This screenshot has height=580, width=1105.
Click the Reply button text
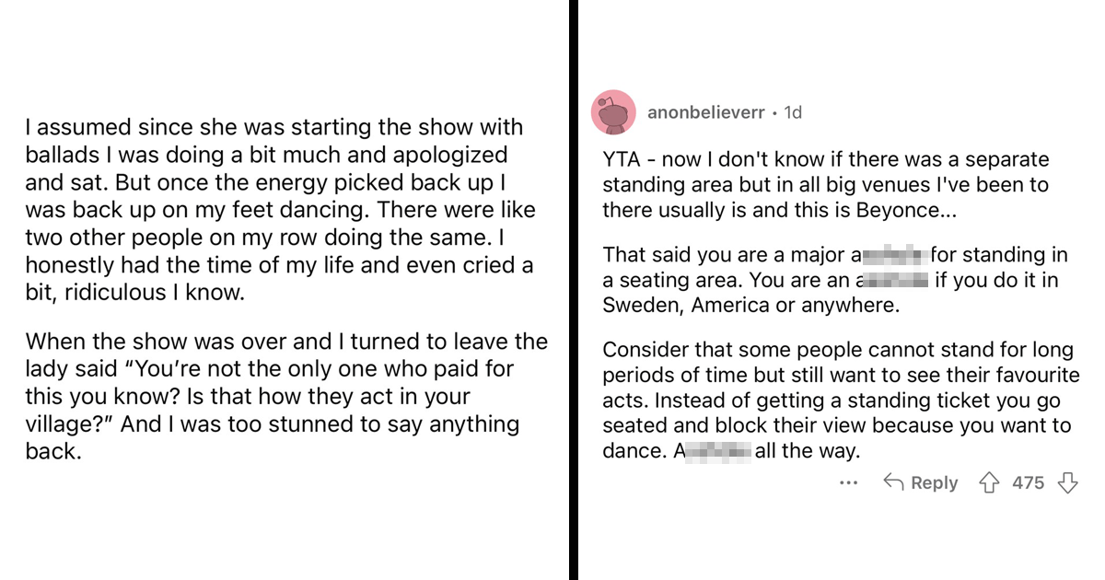934,482
